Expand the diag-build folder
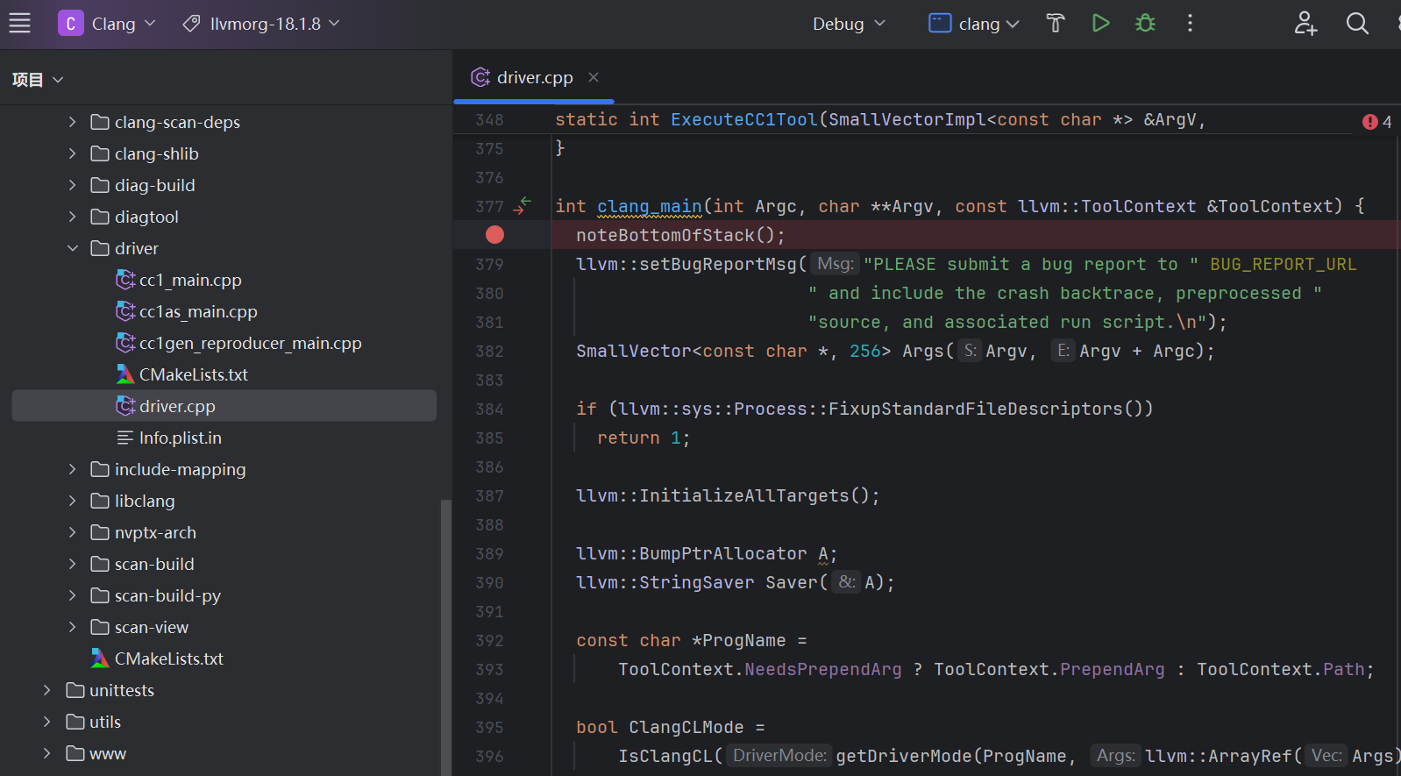 pos(73,185)
